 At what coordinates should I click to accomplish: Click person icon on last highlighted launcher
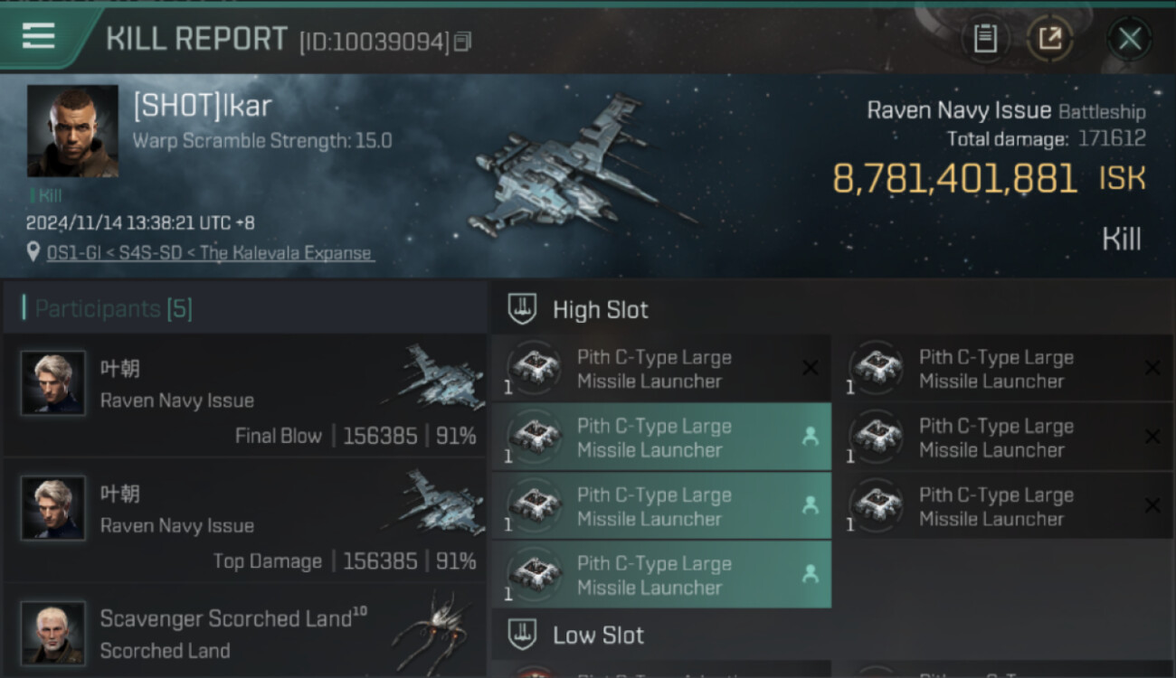tap(810, 574)
